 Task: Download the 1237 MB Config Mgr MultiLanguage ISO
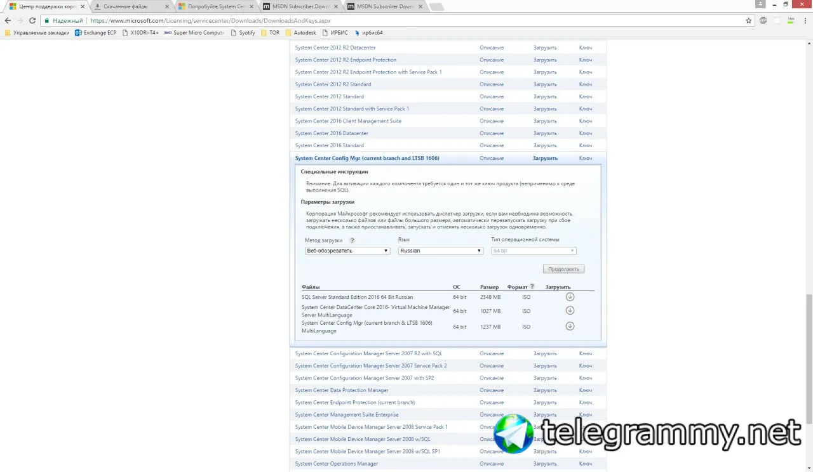point(570,326)
